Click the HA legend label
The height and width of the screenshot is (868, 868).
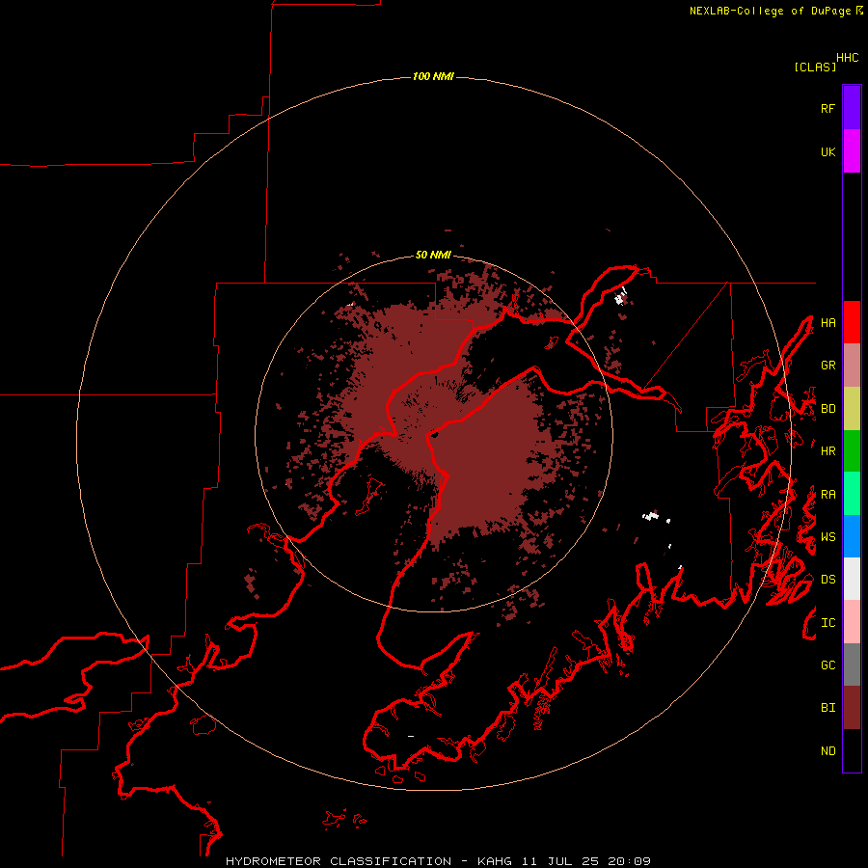tap(827, 322)
